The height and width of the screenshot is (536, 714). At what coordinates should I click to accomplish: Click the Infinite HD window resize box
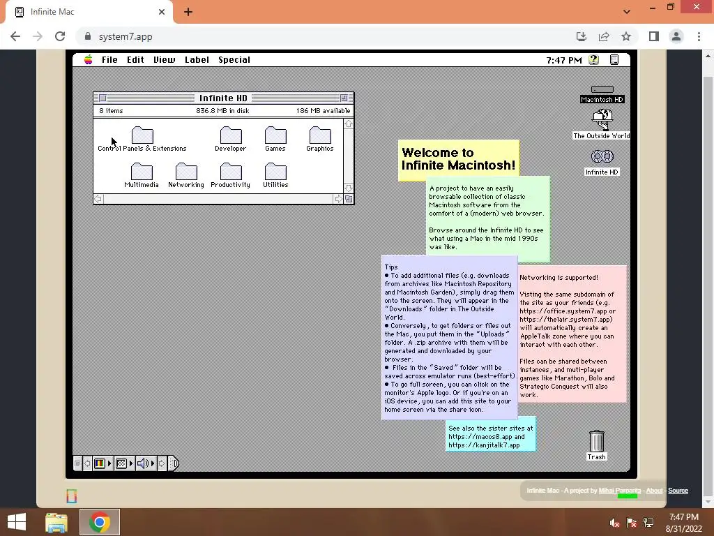[x=349, y=199]
